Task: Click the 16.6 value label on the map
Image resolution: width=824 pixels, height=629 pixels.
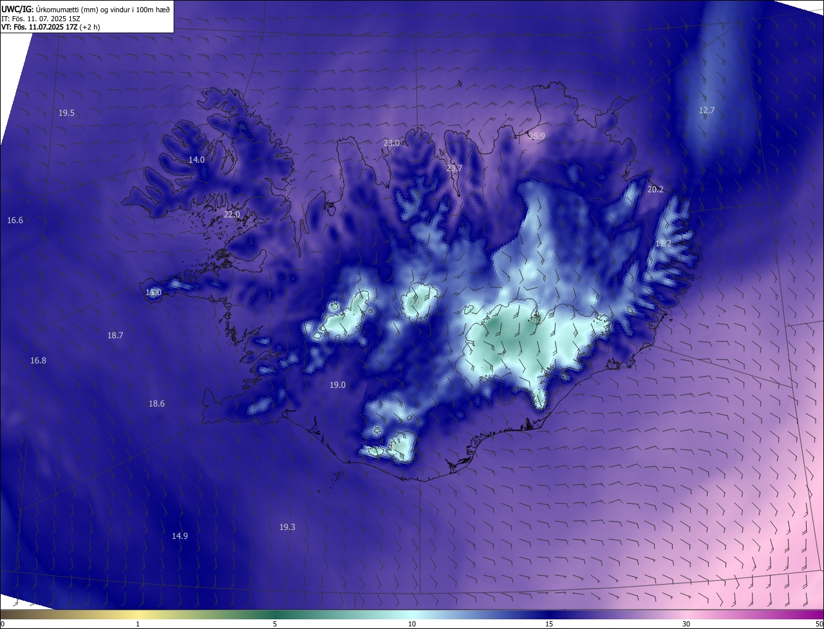Action: 15,221
